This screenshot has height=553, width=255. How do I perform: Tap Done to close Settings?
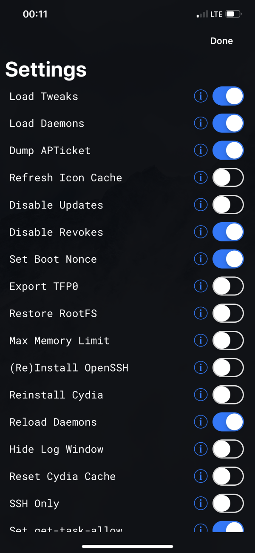coord(221,41)
